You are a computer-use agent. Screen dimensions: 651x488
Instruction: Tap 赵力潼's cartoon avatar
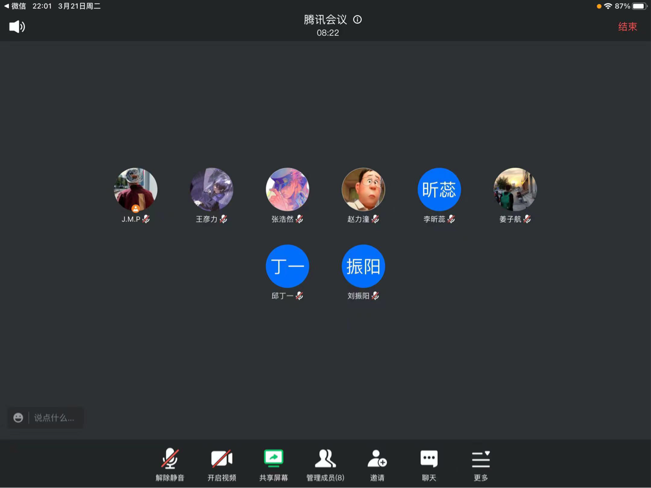point(363,190)
